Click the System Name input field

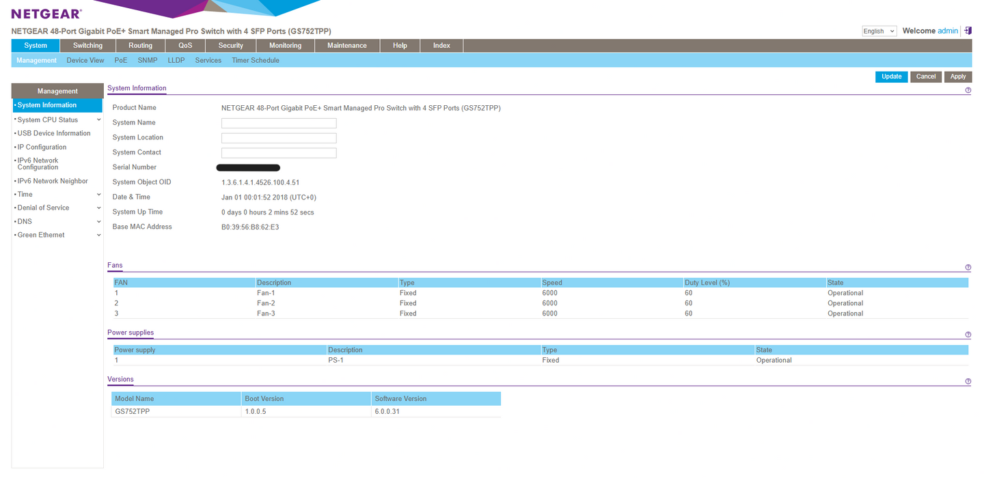279,123
